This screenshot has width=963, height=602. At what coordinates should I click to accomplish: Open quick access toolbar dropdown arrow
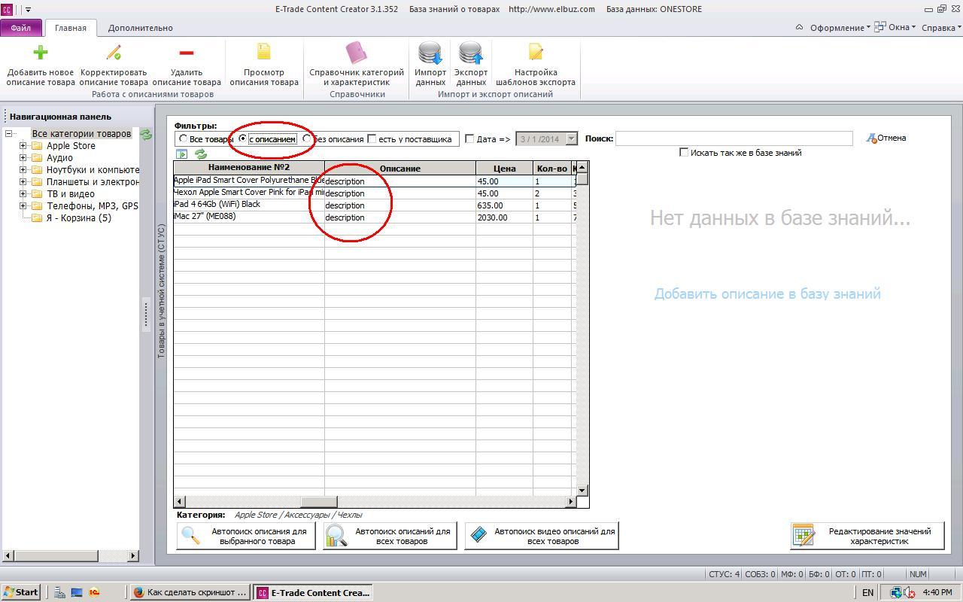(x=28, y=10)
